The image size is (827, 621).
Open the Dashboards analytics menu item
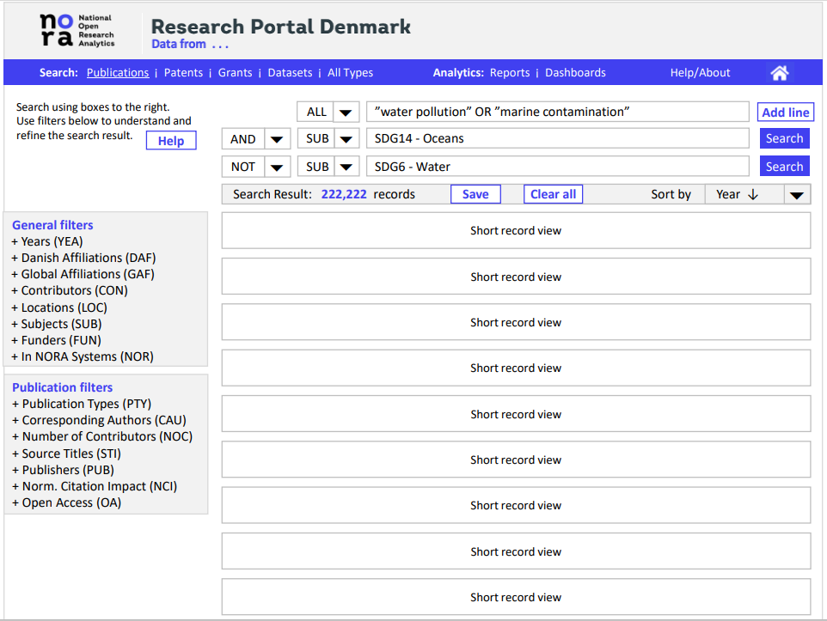(575, 73)
